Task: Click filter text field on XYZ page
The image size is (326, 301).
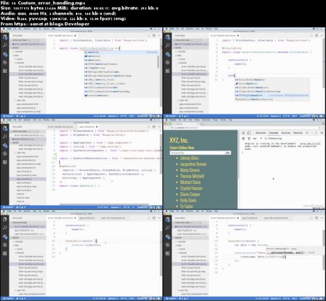Action: (x=197, y=153)
